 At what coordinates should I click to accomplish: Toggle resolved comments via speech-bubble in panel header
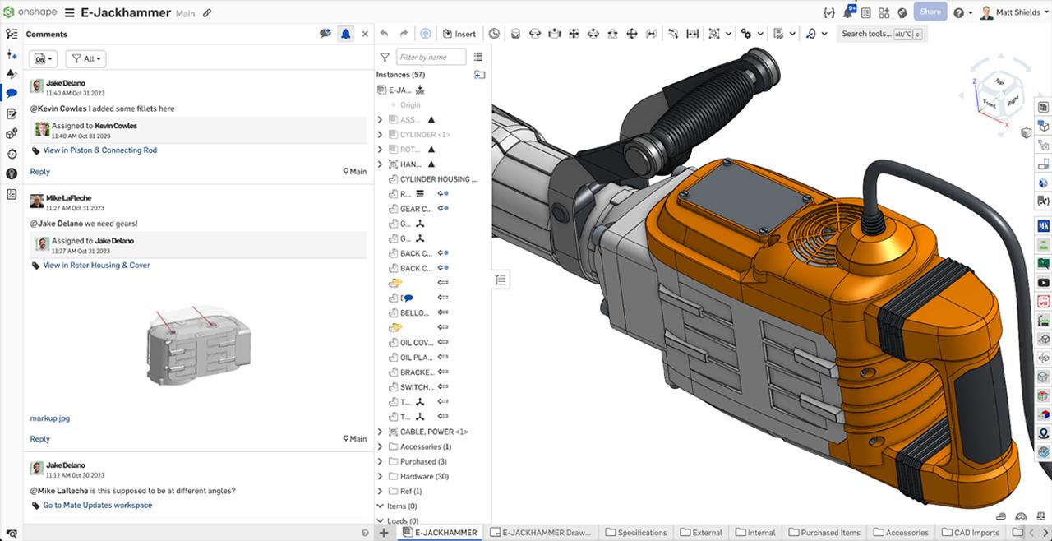pos(326,33)
